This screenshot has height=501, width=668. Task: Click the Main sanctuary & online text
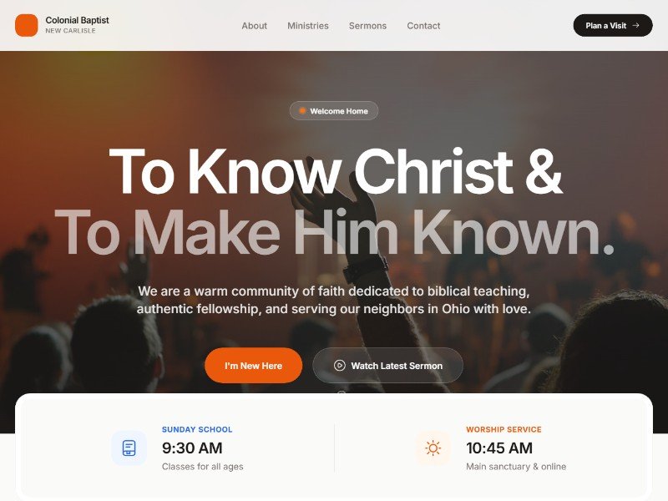pos(516,467)
